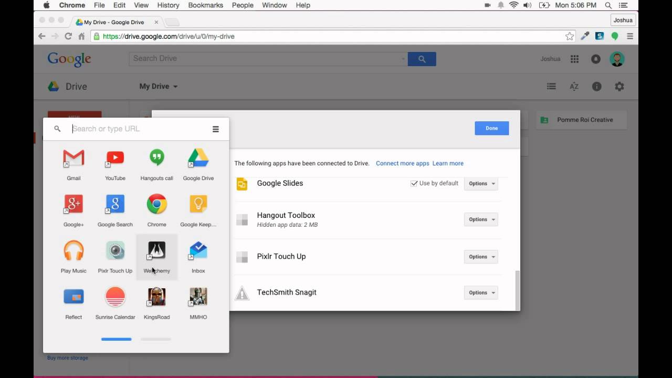Open Spotlight search in macOS menu bar
Image resolution: width=672 pixels, height=378 pixels.
(x=608, y=5)
